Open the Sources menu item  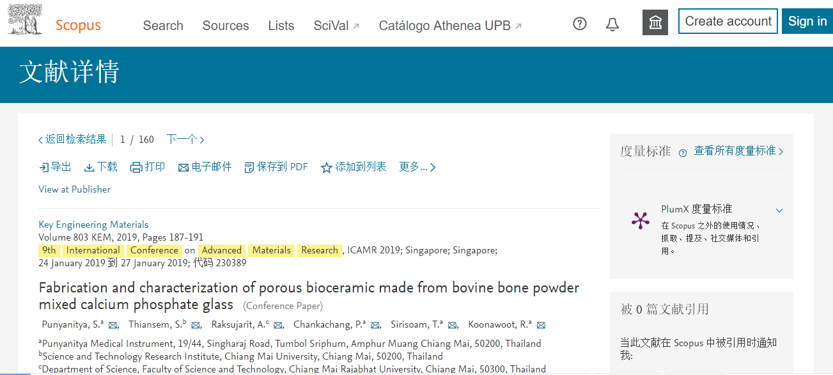(226, 26)
